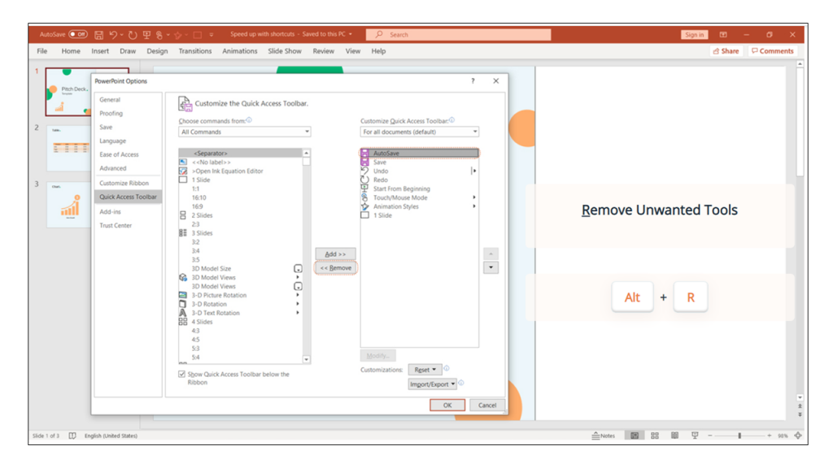Screen dimensions: 833x468
Task: Select slide 3 thumbnail in the slide panel
Action: (69, 203)
